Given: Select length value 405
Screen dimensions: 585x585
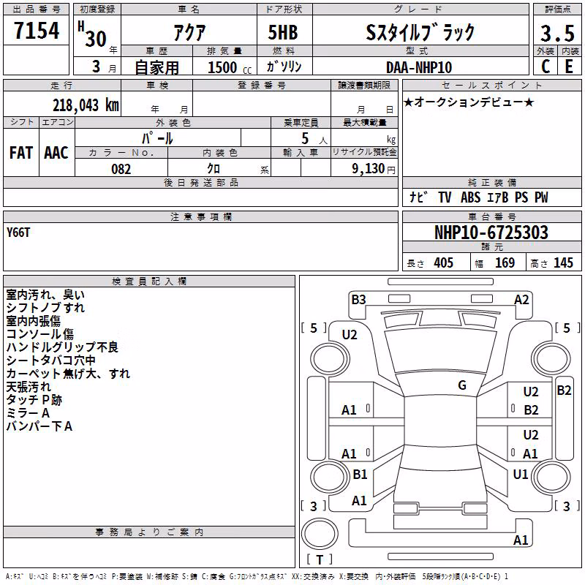Looking at the screenshot, I should (x=444, y=263).
